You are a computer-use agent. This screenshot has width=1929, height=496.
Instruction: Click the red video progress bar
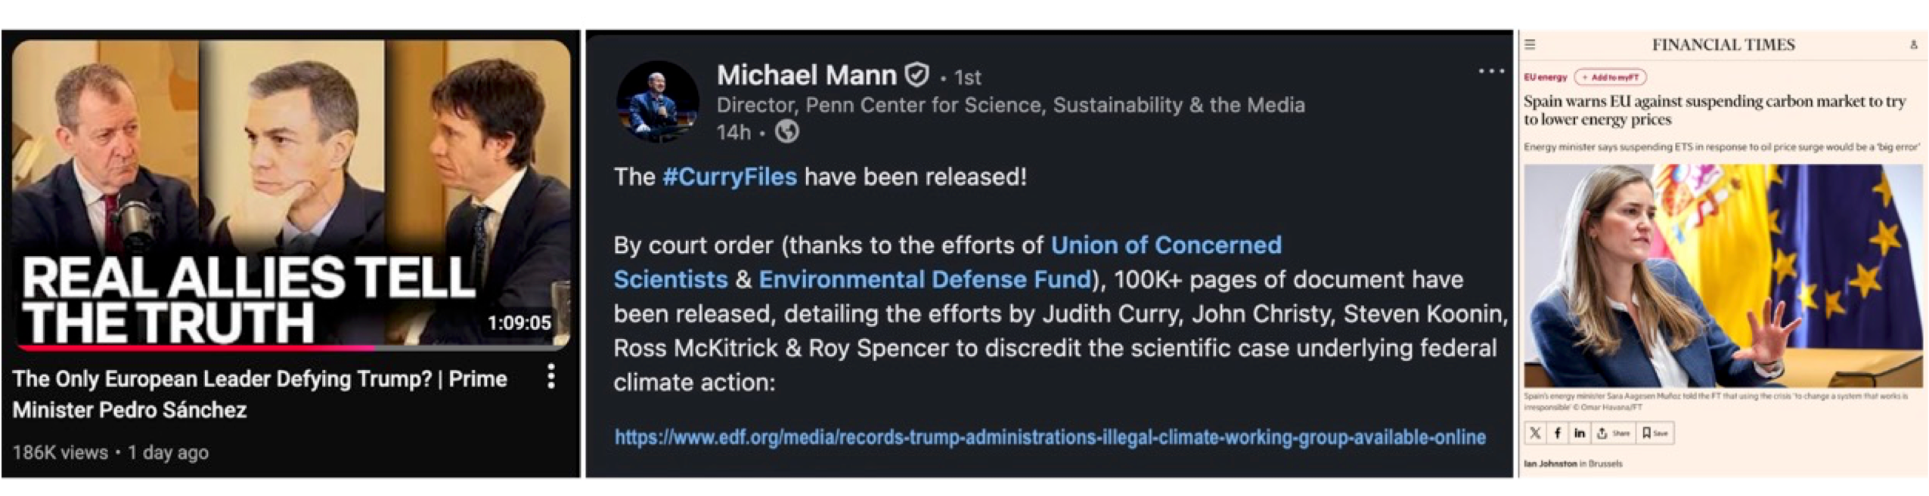197,348
